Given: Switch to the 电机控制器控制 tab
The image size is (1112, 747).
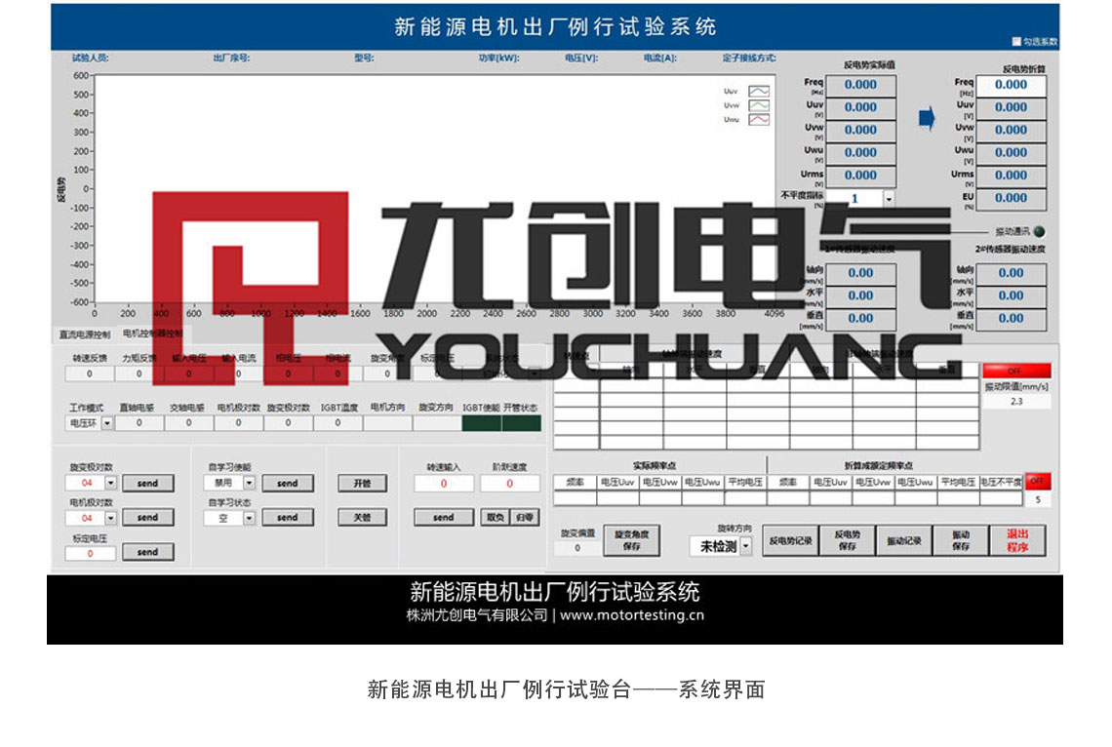Looking at the screenshot, I should (x=152, y=334).
